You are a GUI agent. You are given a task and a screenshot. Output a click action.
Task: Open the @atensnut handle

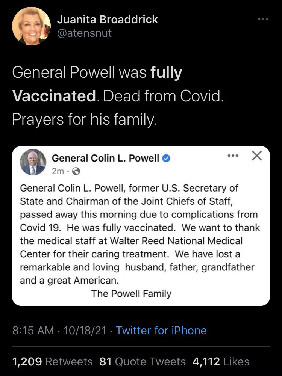[84, 33]
